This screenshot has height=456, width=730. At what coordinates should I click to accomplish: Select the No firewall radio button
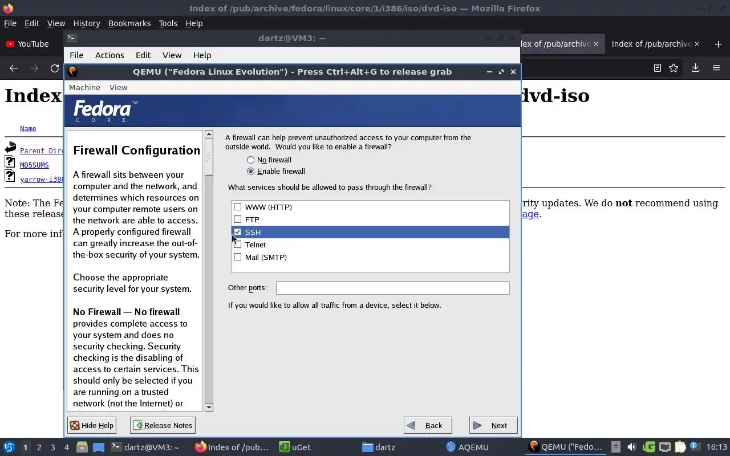[250, 160]
